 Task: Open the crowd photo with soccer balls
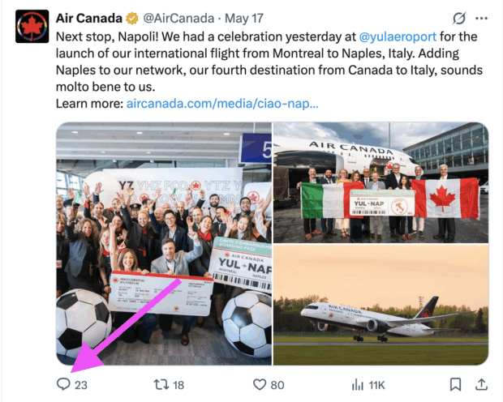(163, 243)
